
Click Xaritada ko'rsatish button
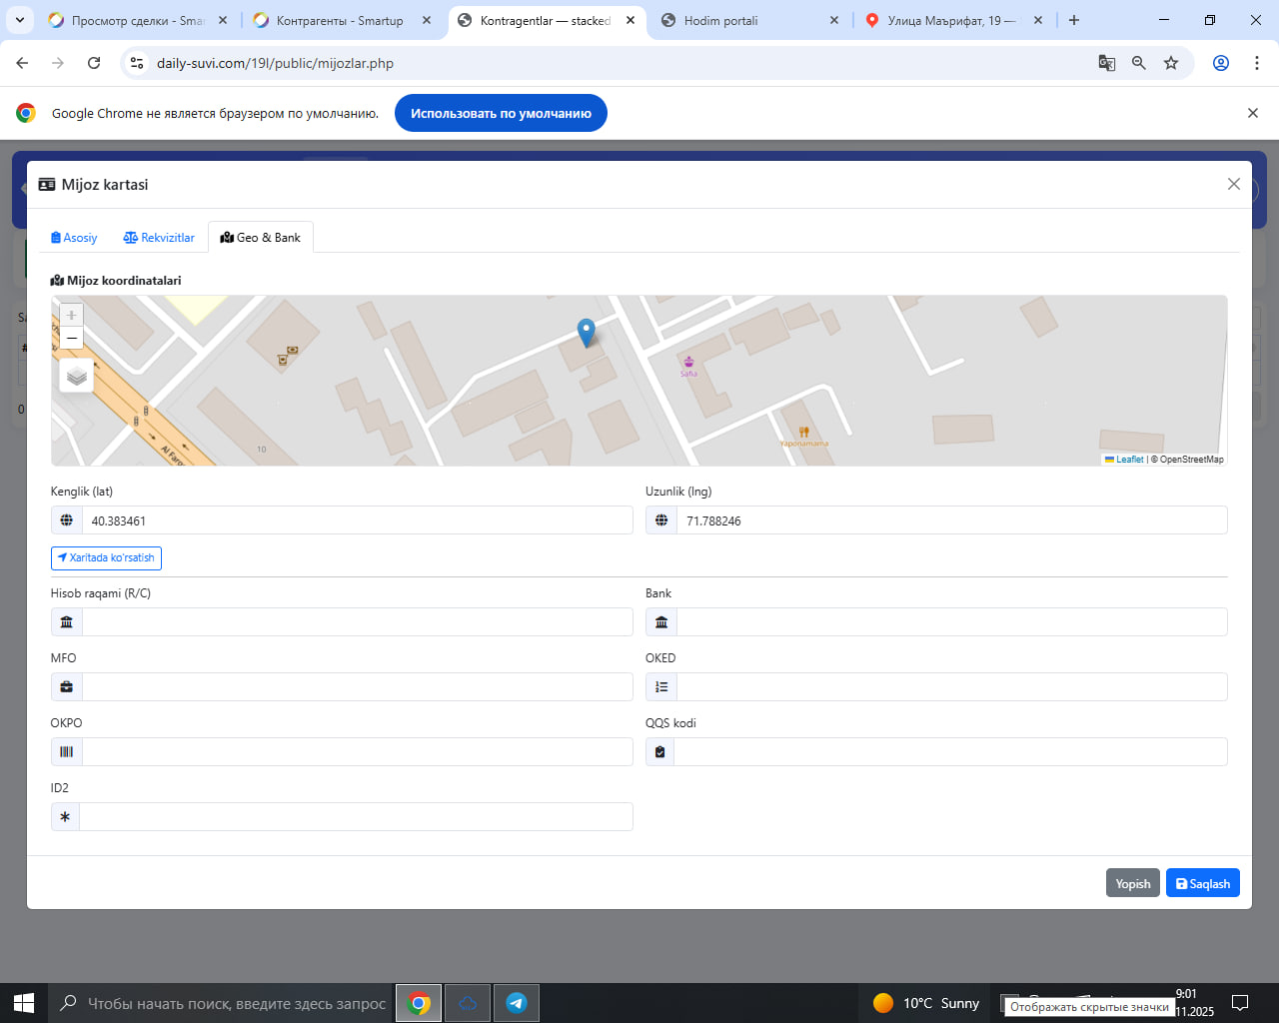tap(106, 557)
